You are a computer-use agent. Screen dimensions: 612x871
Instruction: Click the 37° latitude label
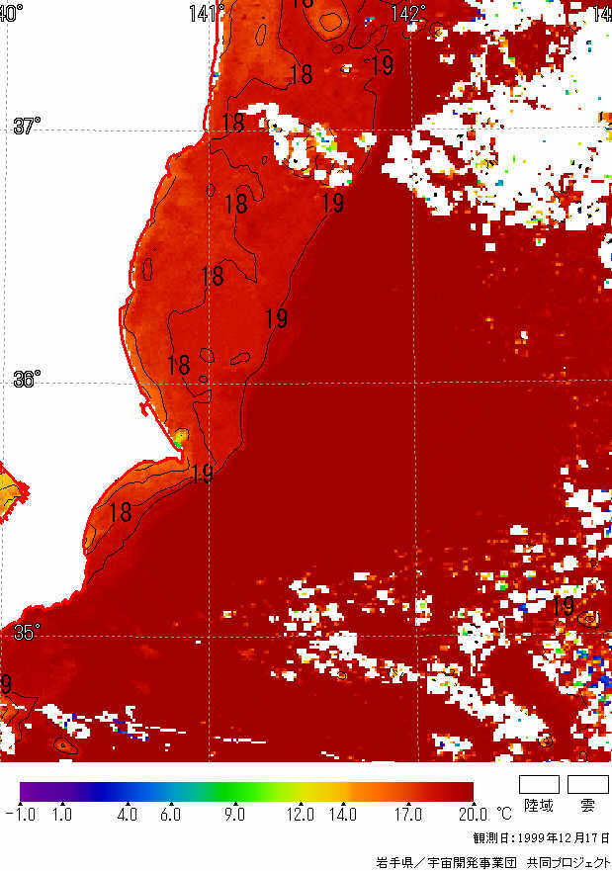27,126
